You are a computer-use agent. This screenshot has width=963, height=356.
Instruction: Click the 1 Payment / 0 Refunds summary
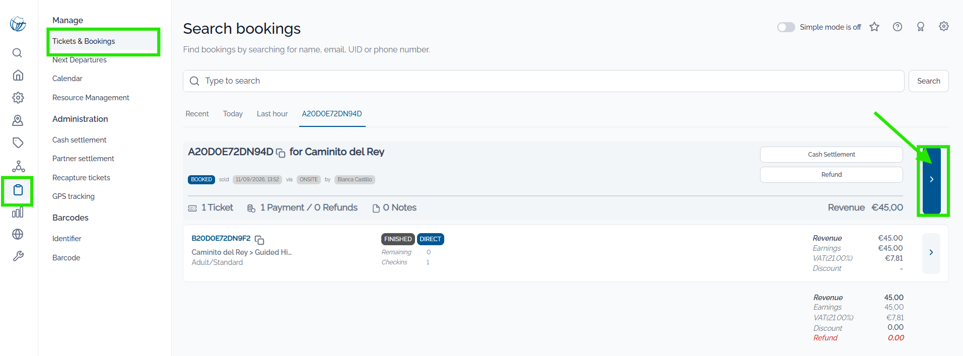click(302, 208)
